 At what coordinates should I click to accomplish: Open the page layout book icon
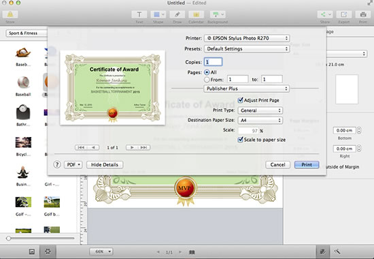tap(192, 252)
